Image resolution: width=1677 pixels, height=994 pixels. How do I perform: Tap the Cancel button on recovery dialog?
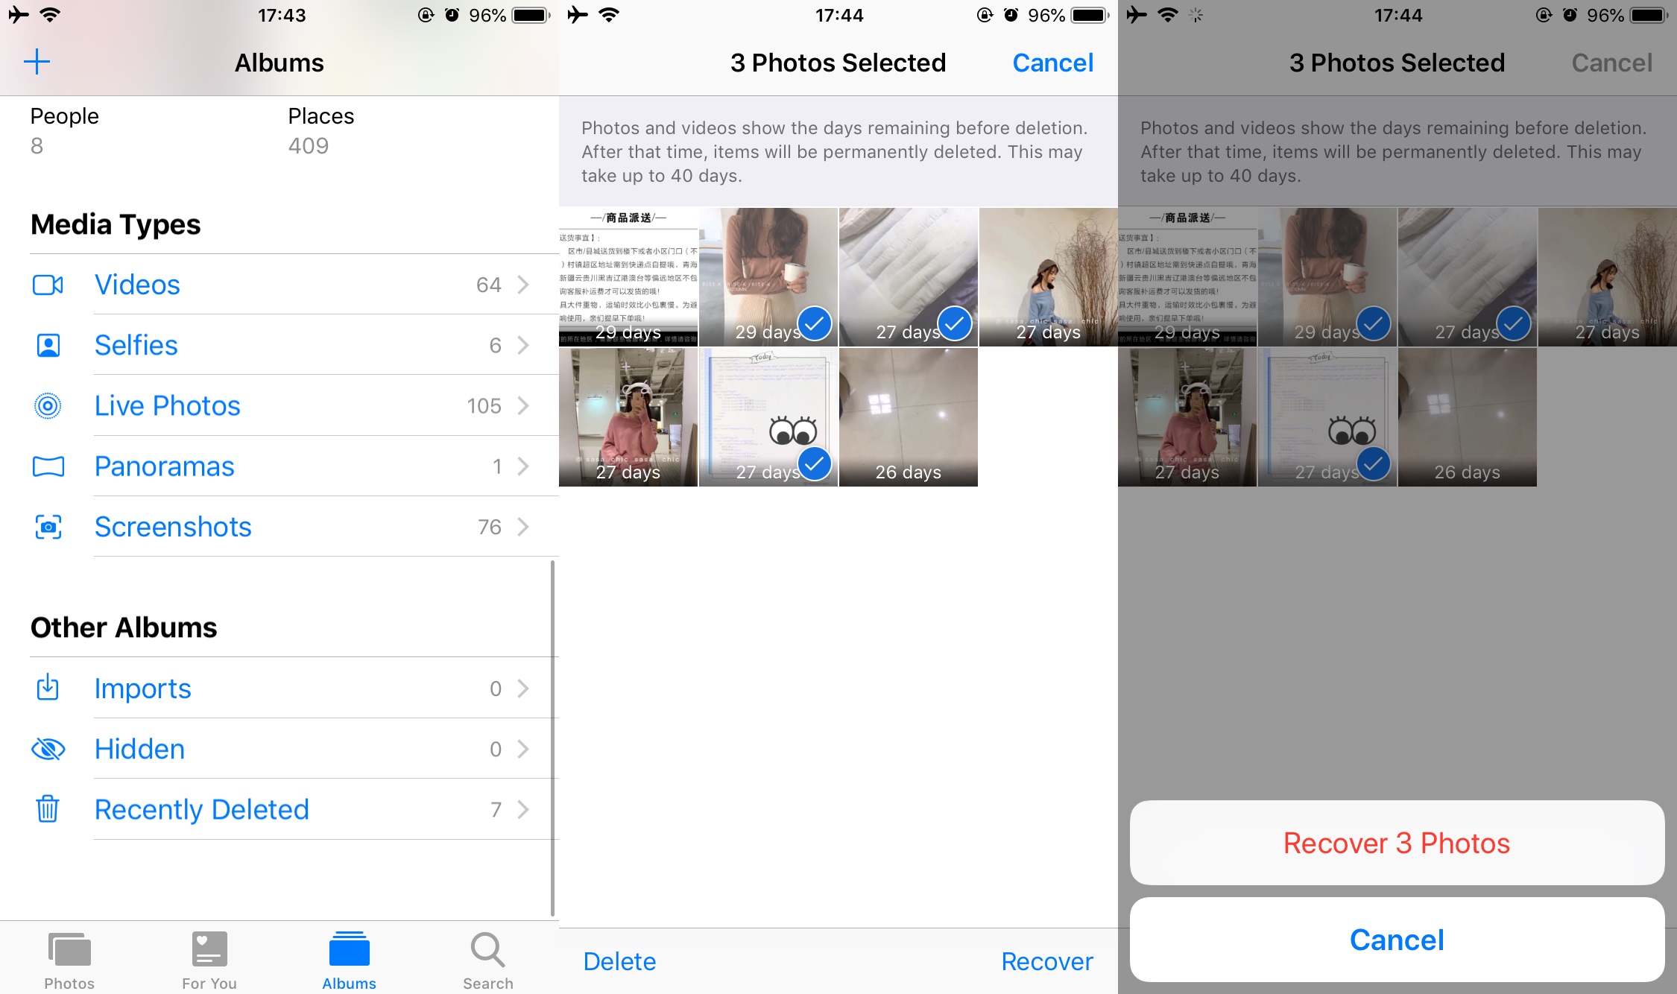[1397, 940]
